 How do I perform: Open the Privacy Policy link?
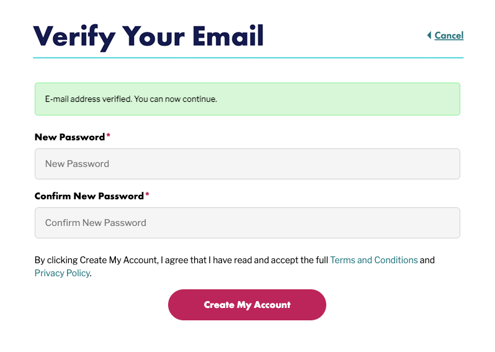pos(62,273)
